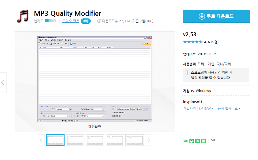Select the third screenshot thumbnail
Image resolution: width=258 pixels, height=160 pixels.
[x=95, y=140]
